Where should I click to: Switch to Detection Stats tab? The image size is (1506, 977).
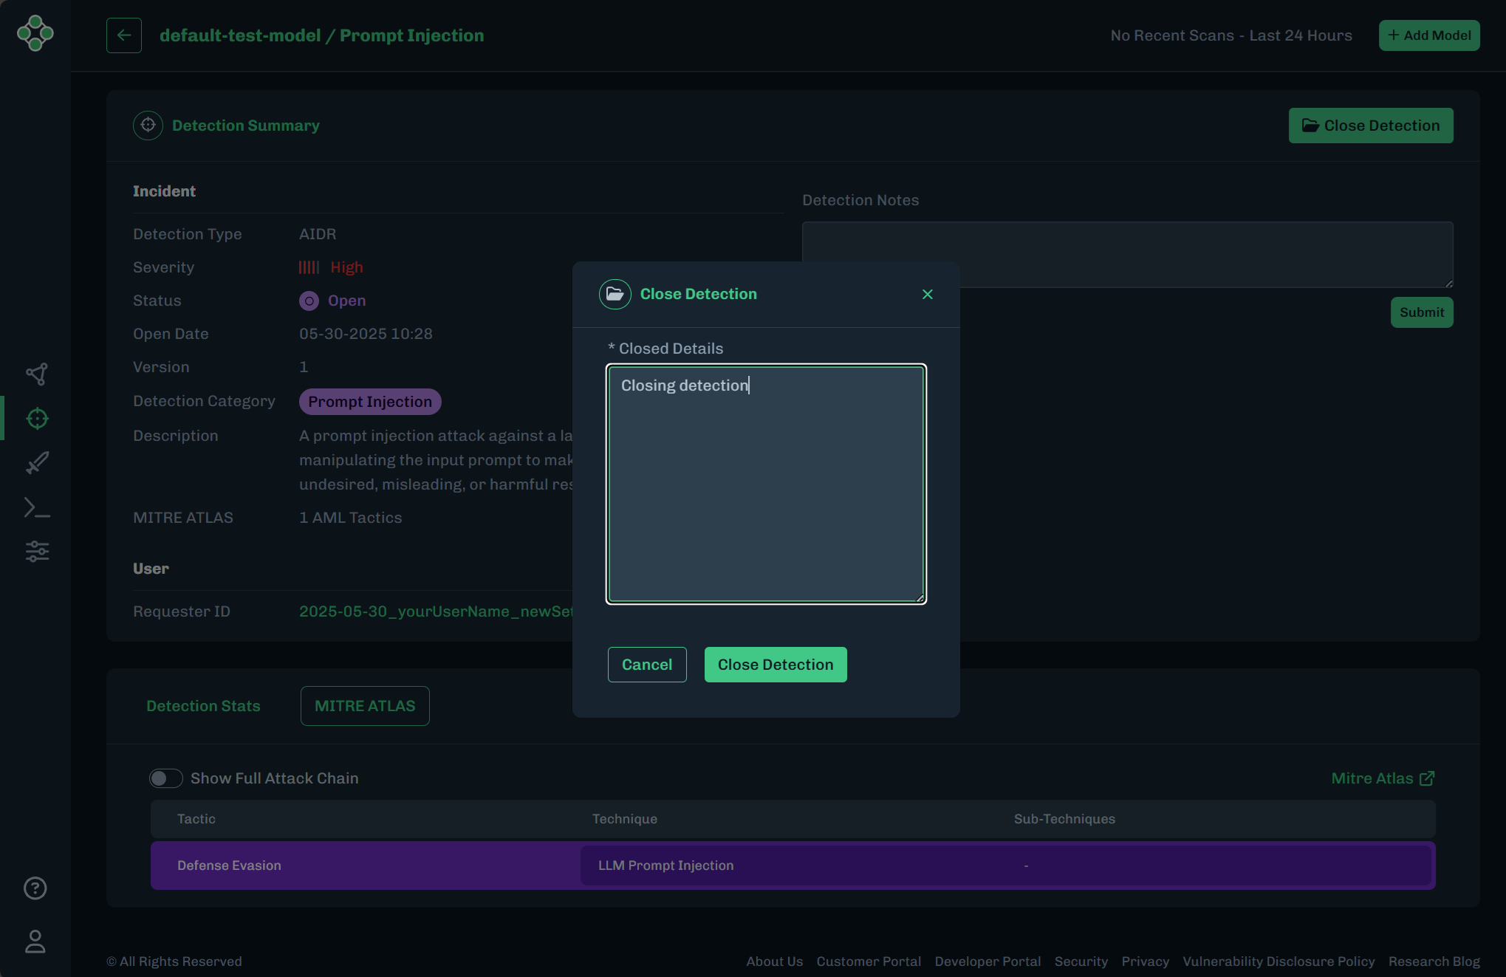pyautogui.click(x=203, y=706)
